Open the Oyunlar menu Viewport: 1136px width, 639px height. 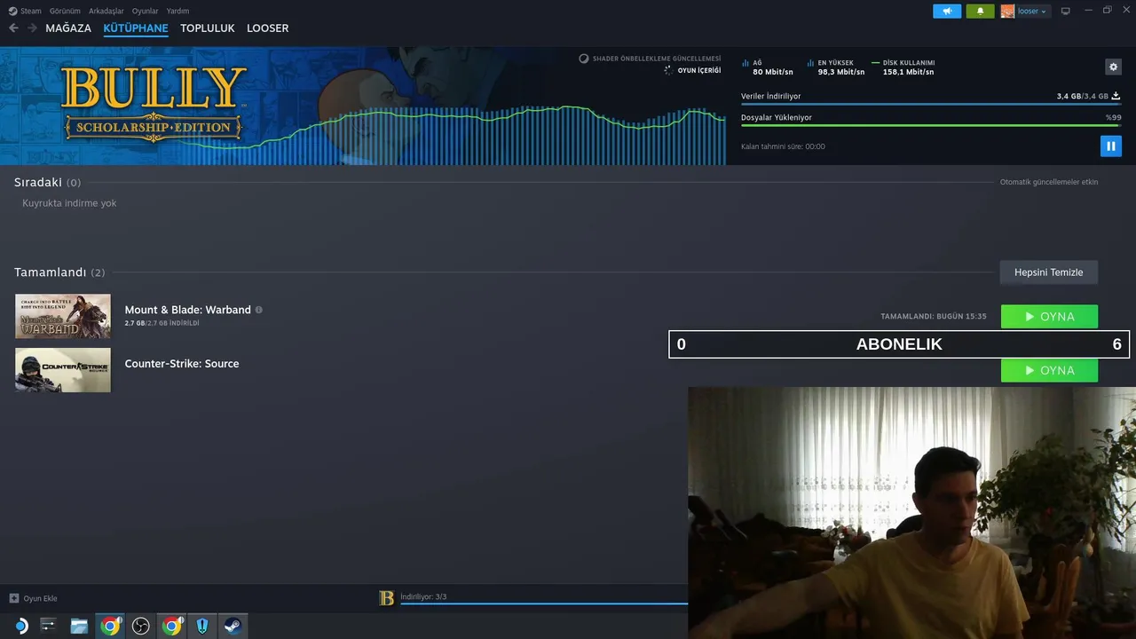click(x=145, y=11)
